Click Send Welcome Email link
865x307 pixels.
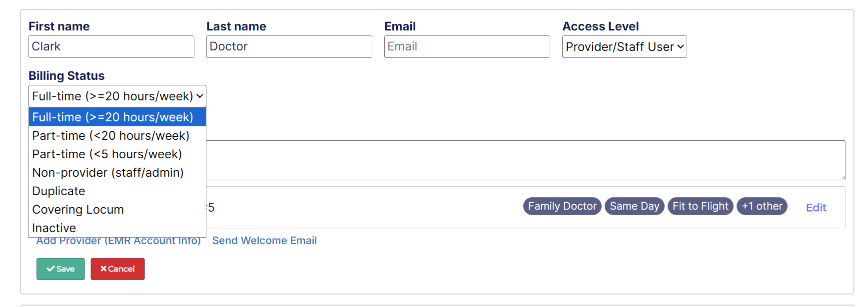264,241
